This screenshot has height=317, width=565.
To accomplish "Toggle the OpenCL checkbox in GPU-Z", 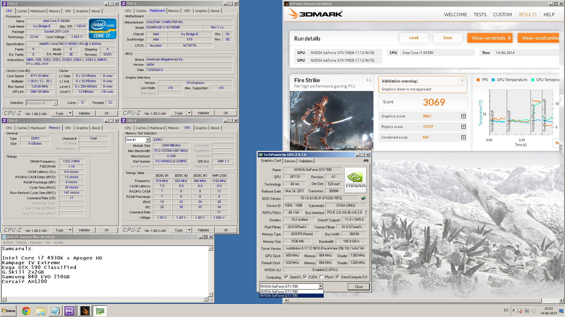I will click(286, 277).
